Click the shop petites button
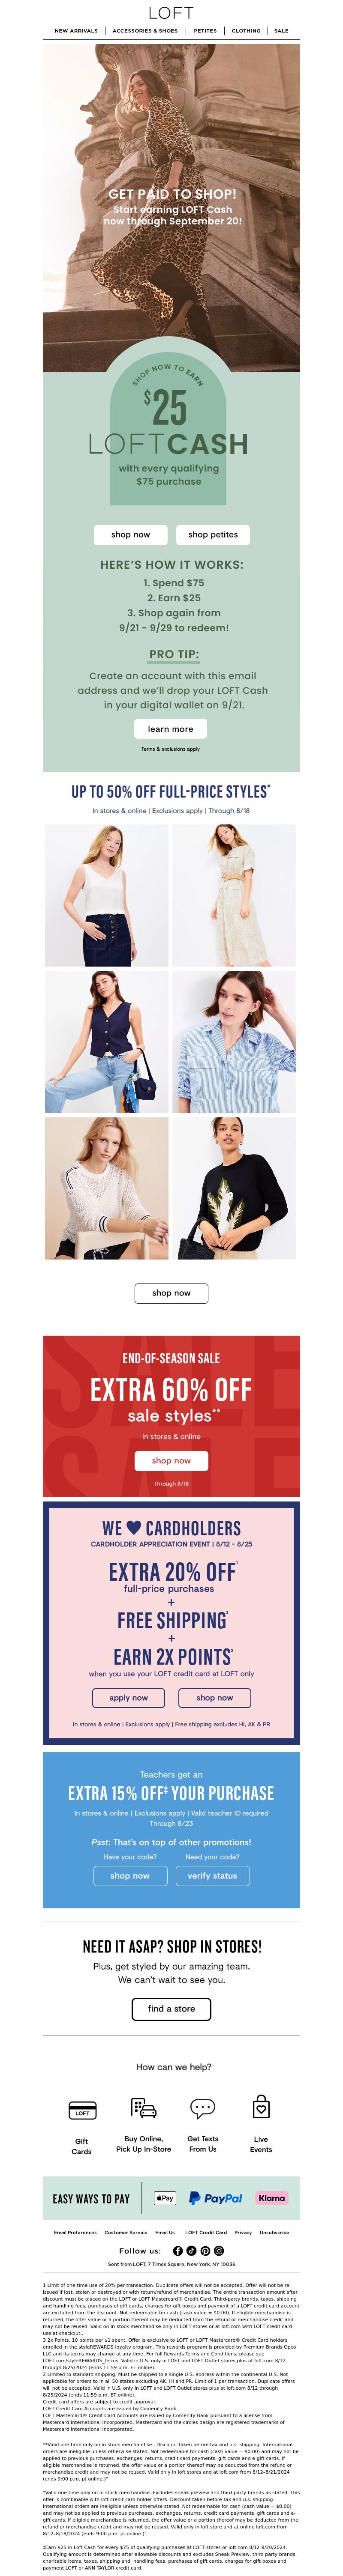 (213, 534)
